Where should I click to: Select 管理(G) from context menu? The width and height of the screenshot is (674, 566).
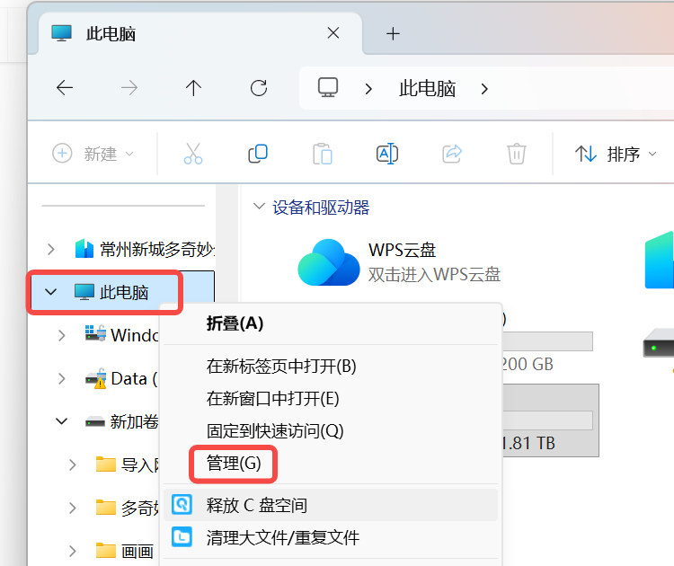[x=234, y=464]
